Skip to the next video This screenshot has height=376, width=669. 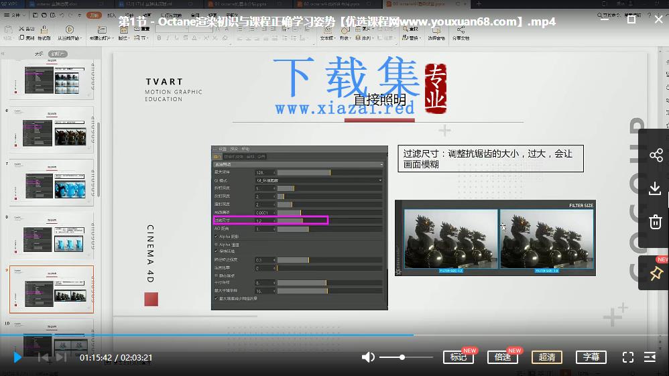(x=62, y=357)
